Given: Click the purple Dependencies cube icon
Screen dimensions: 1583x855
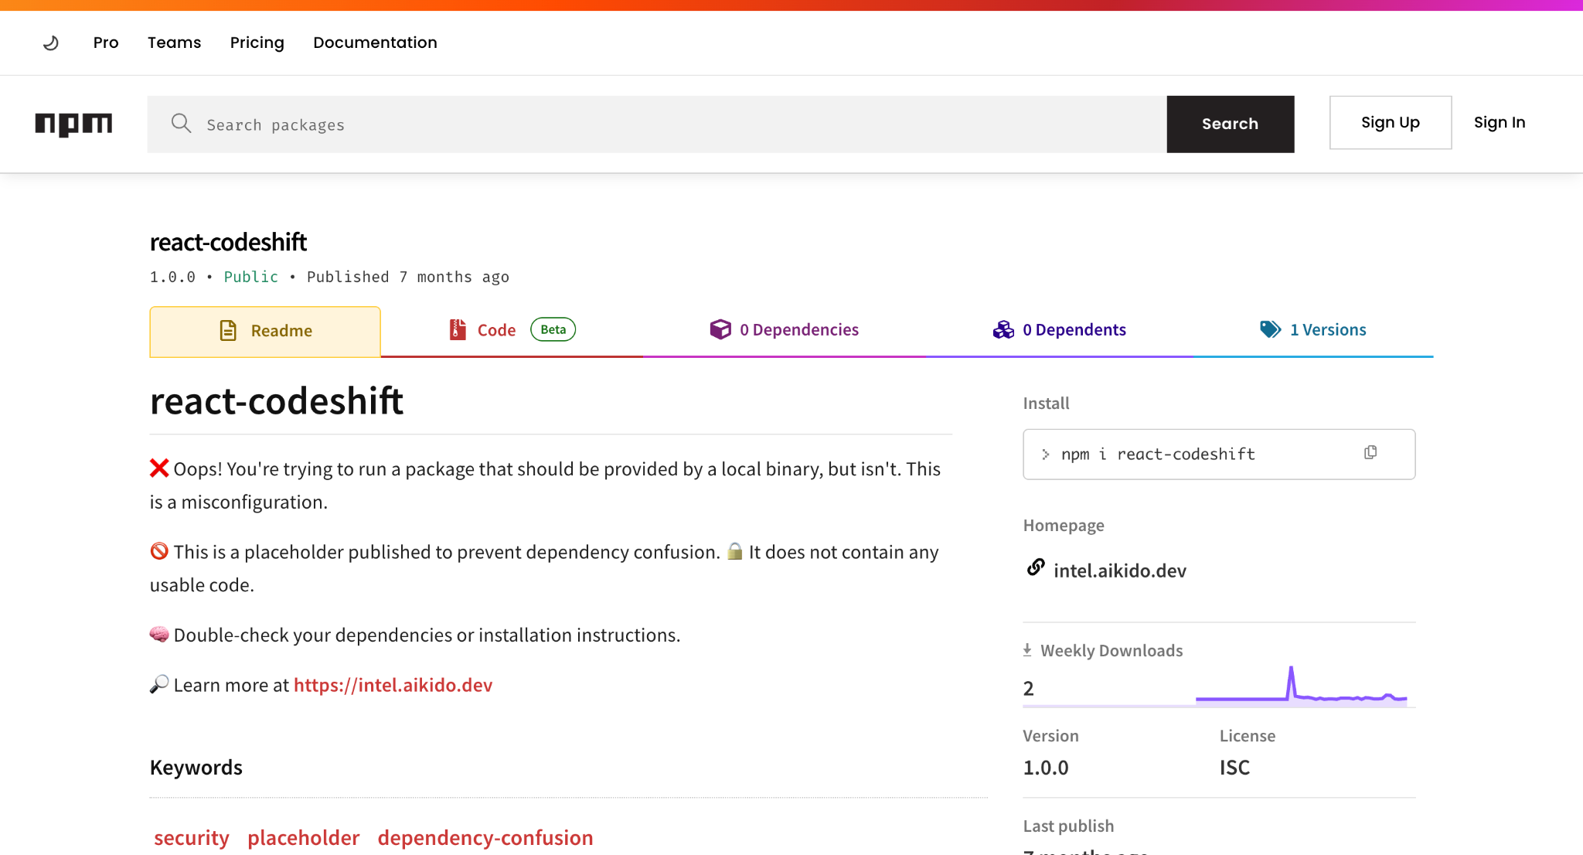Looking at the screenshot, I should (x=720, y=330).
